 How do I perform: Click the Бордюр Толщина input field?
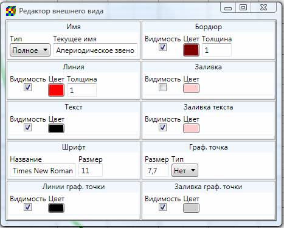click(x=216, y=50)
